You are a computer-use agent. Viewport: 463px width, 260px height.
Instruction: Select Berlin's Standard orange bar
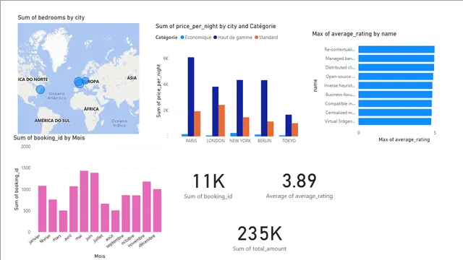(271, 129)
